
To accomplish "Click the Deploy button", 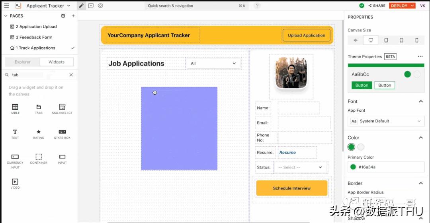I will point(399,6).
